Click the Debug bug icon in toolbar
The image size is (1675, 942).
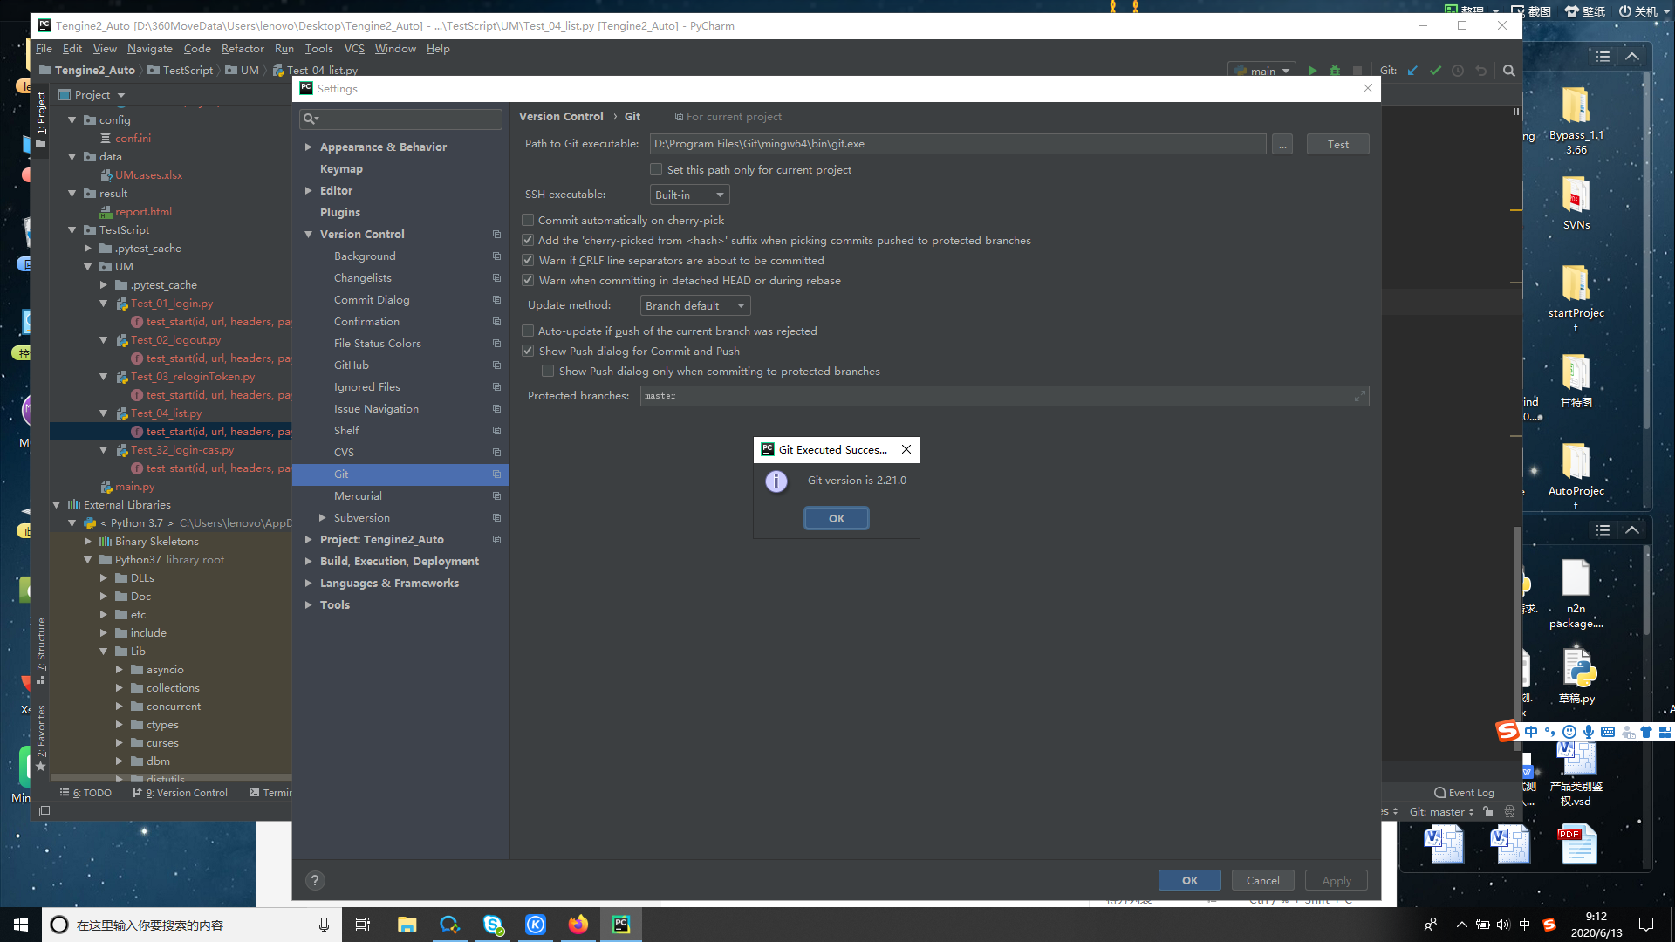[x=1335, y=71]
